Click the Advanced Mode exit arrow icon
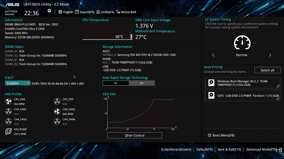284x159 pixels. click(279, 149)
